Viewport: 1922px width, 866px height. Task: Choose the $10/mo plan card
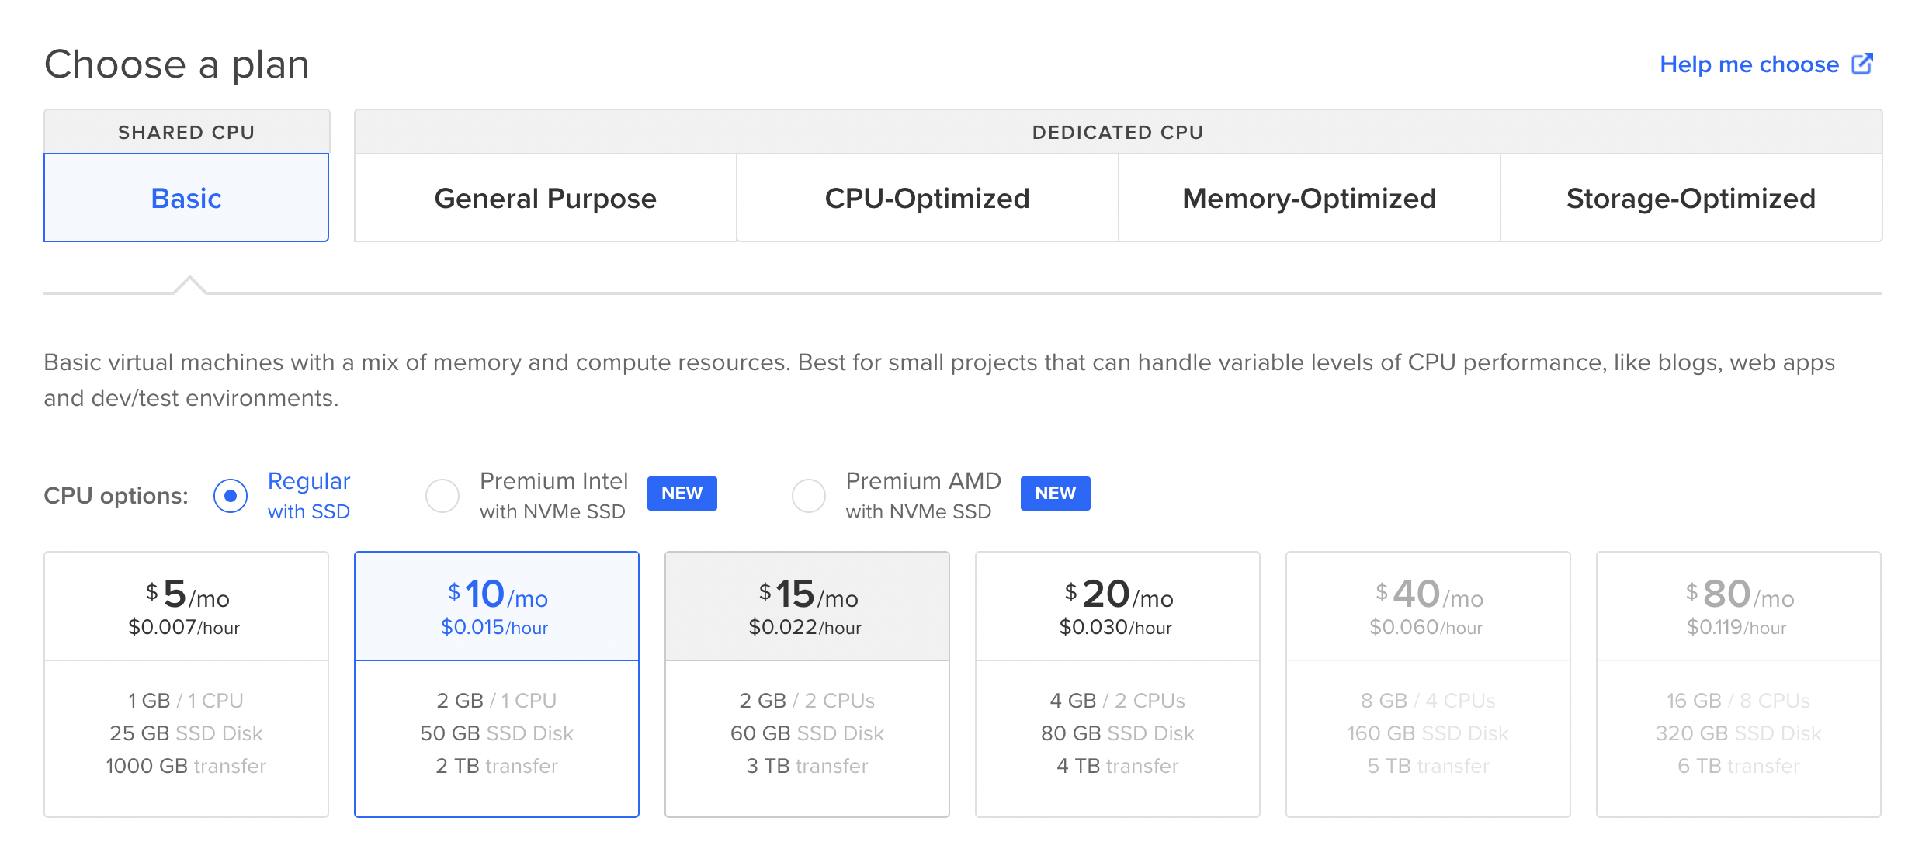click(497, 684)
